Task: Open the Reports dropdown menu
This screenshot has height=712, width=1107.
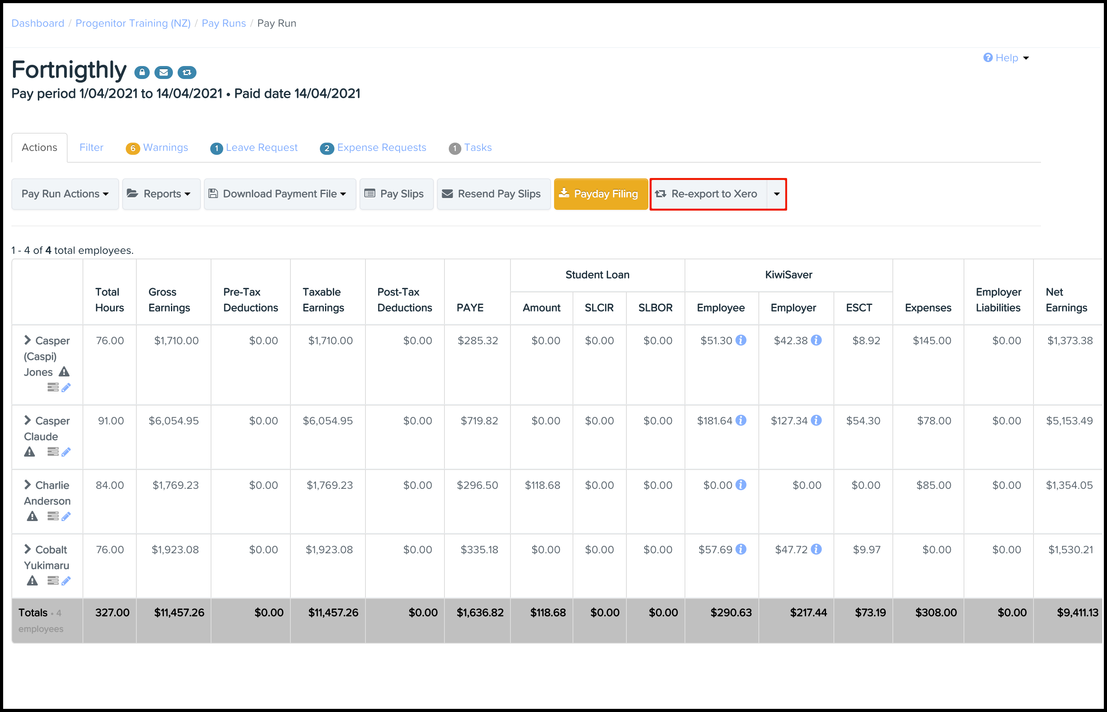Action: 161,194
